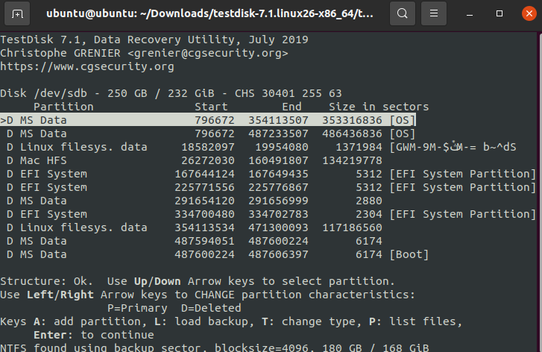Screen dimensions: 542x352
Task: Click the 'T: change type' key hint
Action: coord(312,321)
